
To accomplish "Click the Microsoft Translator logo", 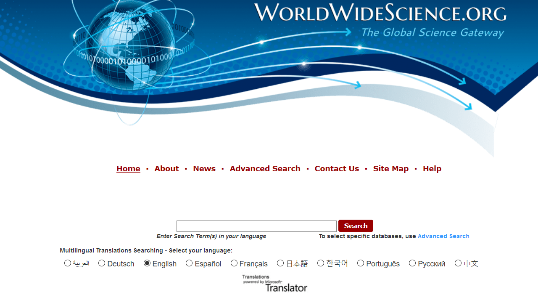I will click(275, 283).
